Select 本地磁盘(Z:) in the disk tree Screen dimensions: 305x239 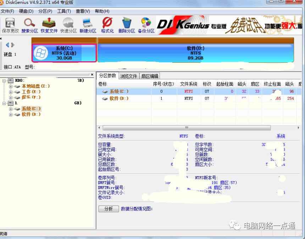[35, 86]
